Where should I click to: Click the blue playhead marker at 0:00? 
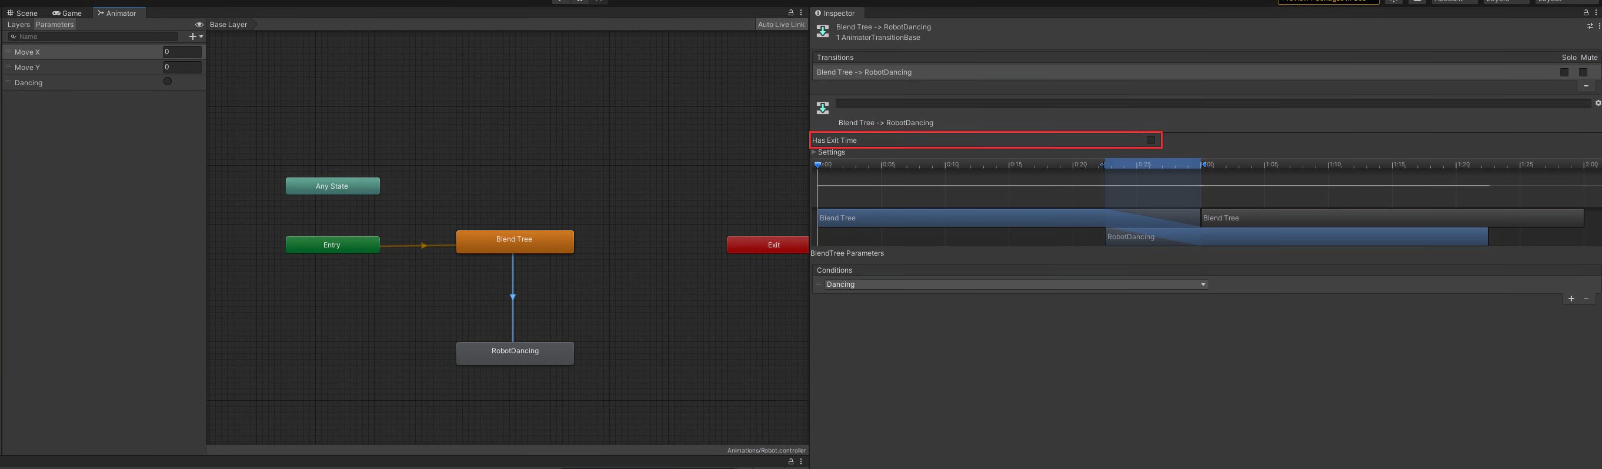[818, 165]
